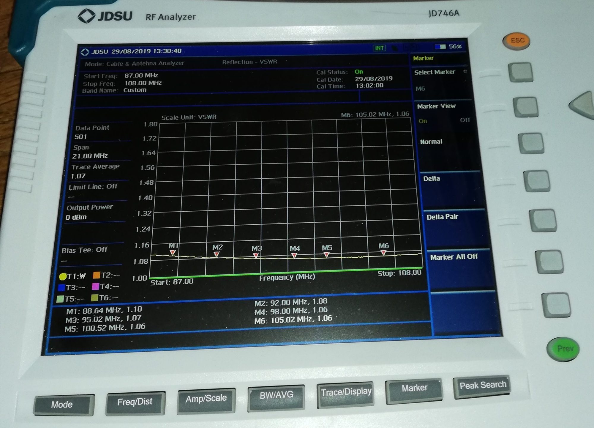
Task: Click M5: 100.52 MHz, 1.06 readout
Action: tap(105, 328)
